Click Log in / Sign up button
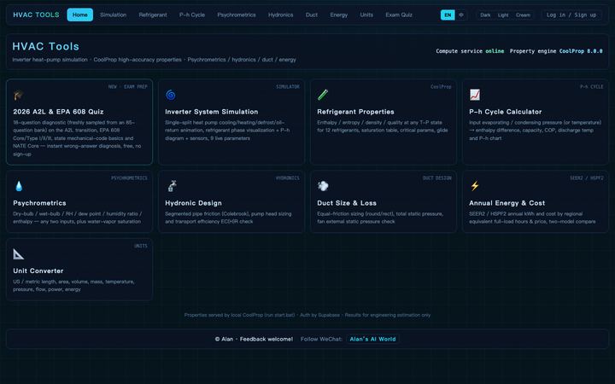615x384 pixels. [x=571, y=15]
